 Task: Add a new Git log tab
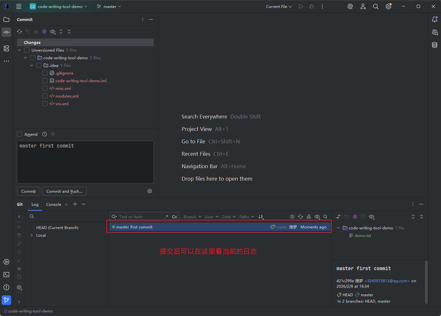pos(75,204)
